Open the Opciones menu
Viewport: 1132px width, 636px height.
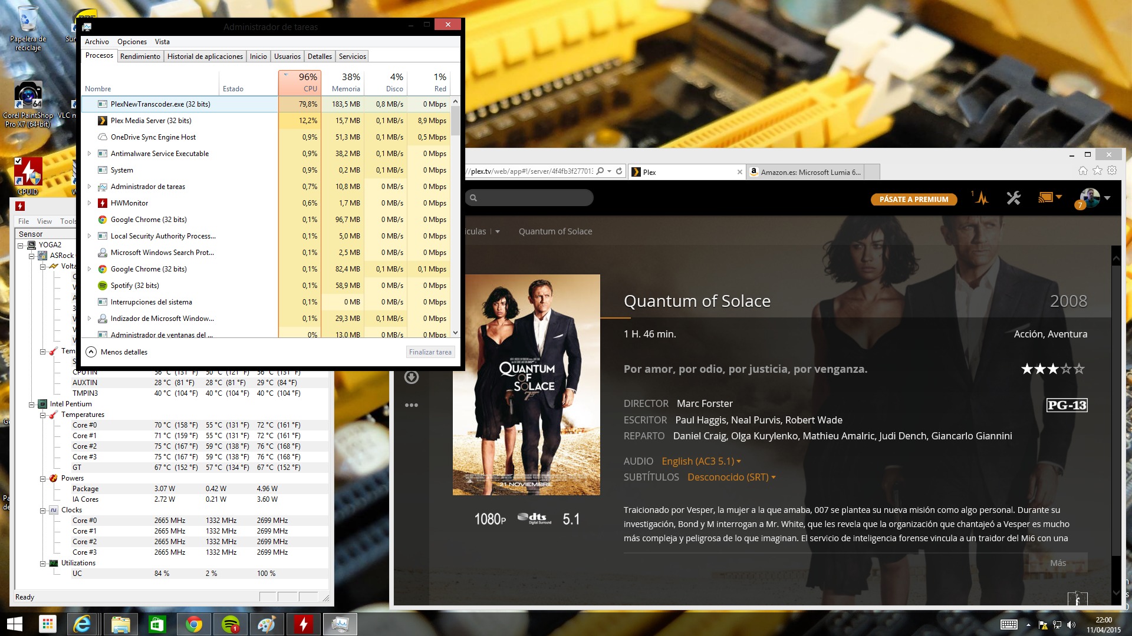tap(131, 42)
